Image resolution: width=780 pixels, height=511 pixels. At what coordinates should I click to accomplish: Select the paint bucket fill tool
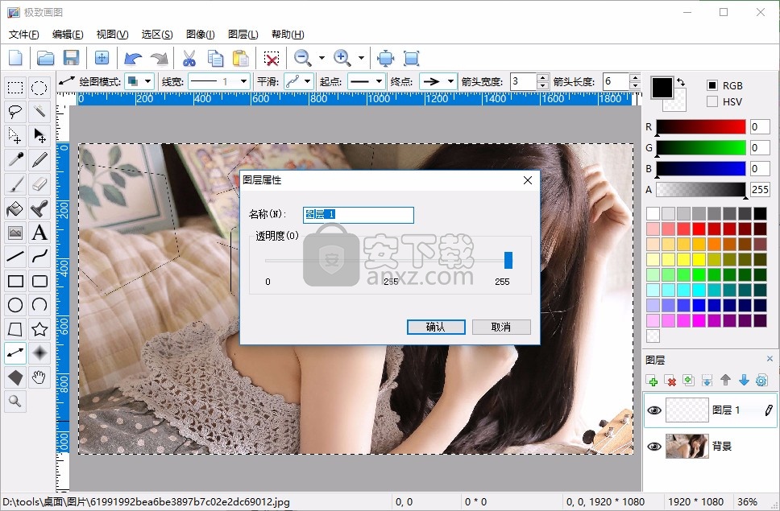coord(15,208)
